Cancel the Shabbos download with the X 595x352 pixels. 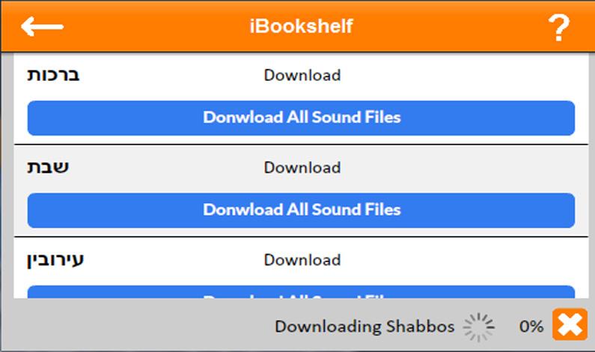click(x=570, y=326)
